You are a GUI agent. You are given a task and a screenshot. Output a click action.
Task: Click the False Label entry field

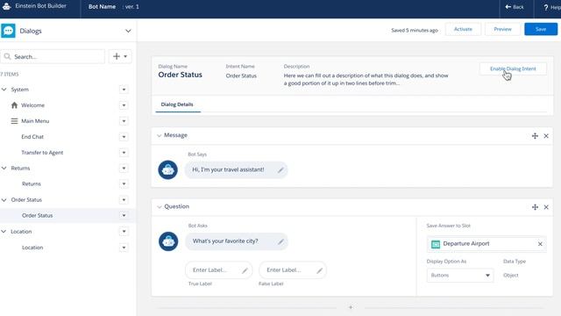[293, 270]
